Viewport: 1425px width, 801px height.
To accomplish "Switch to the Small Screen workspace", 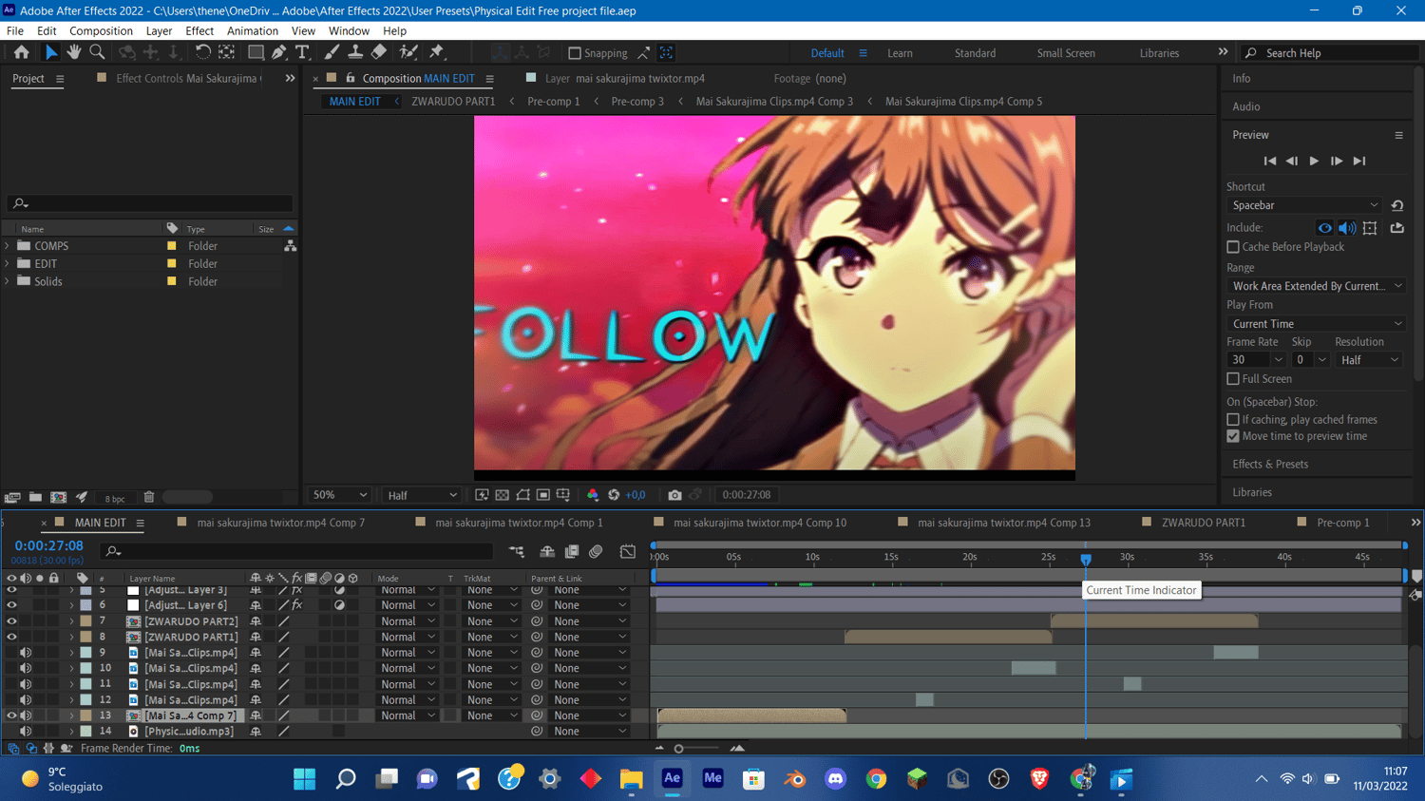I will (1066, 53).
